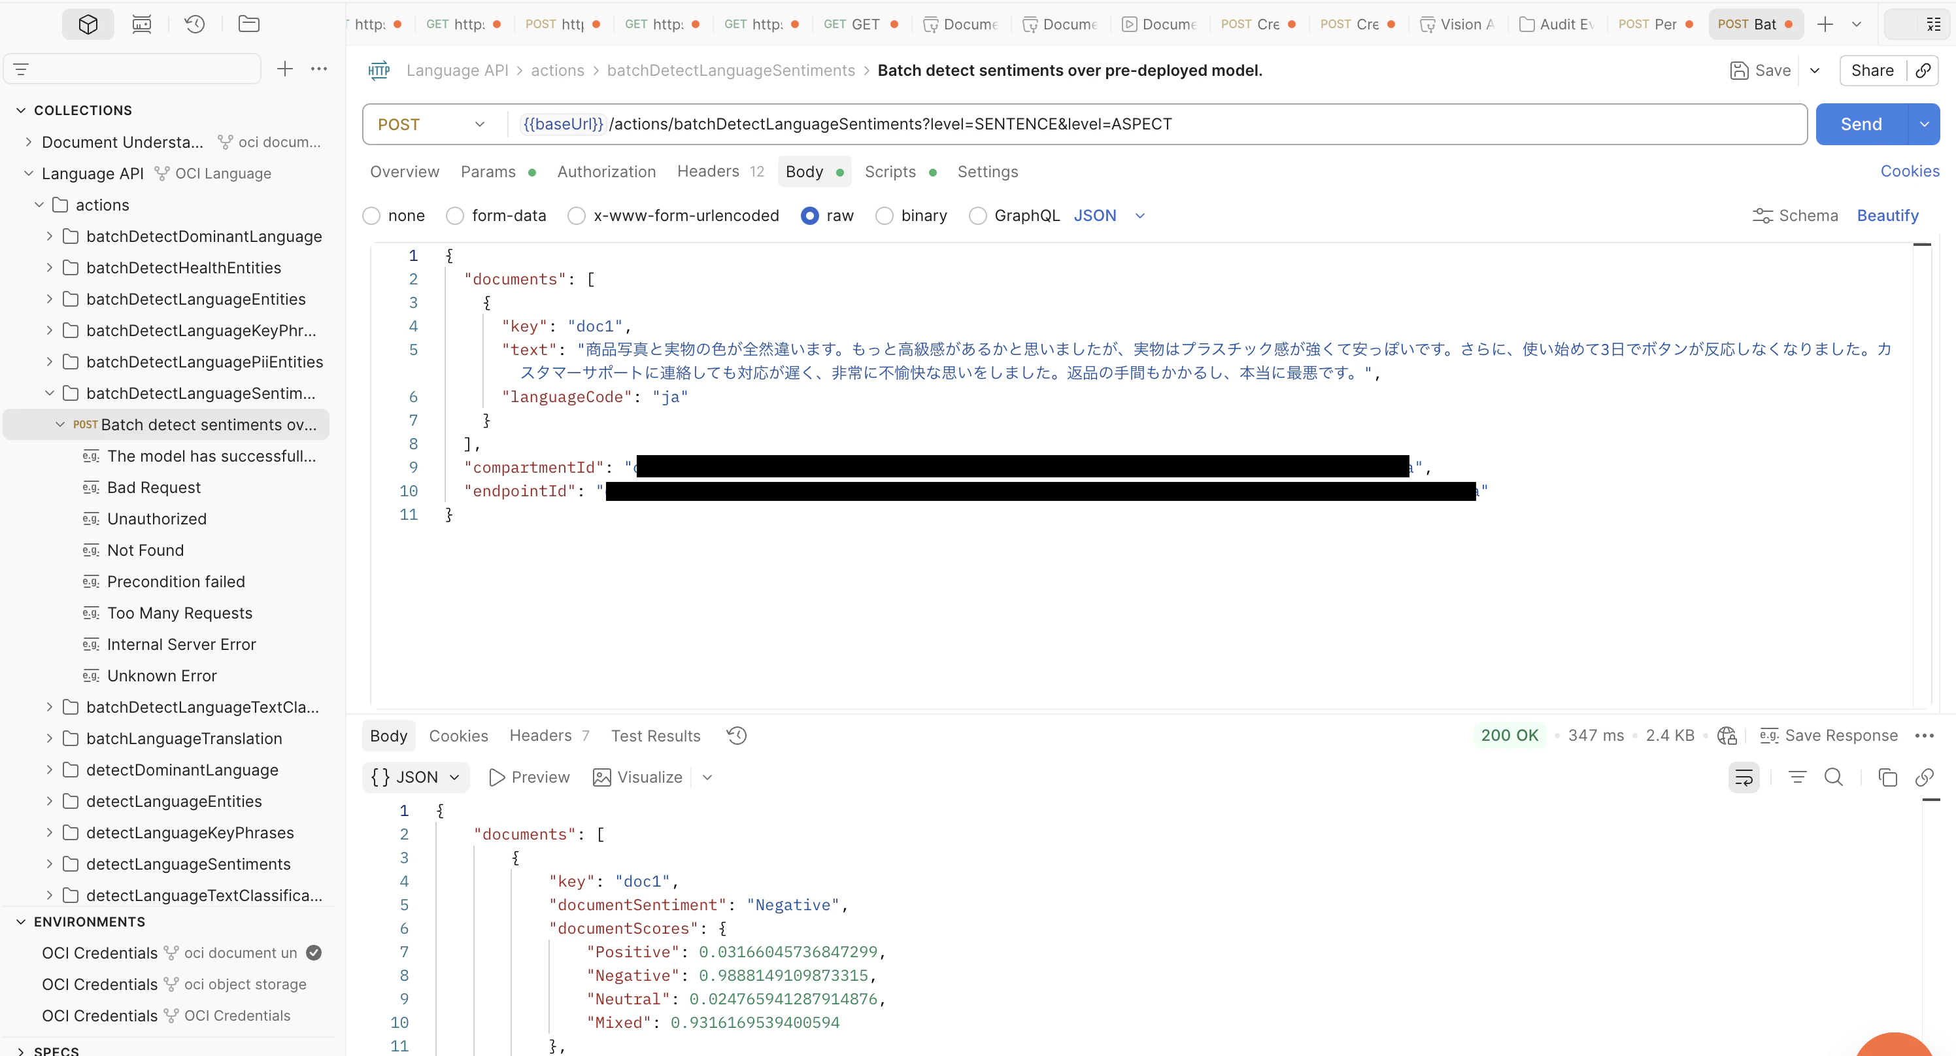Beautify the JSON request body
Image resolution: width=1956 pixels, height=1056 pixels.
(1887, 216)
